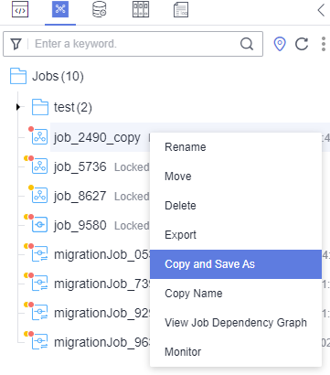Expand the test folder arrow

18,107
